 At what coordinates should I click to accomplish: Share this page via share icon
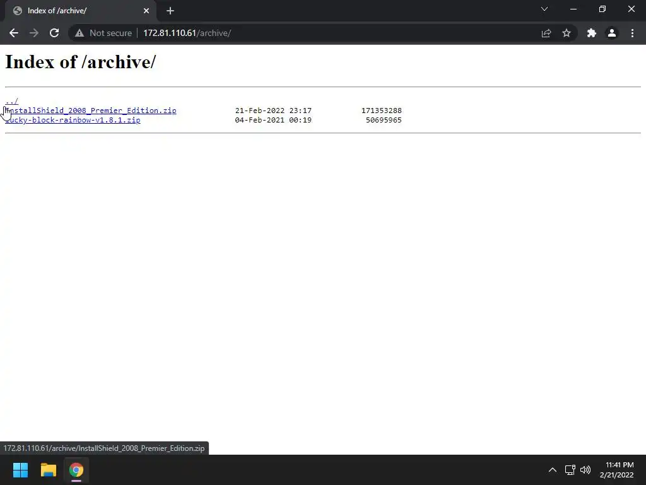(x=546, y=33)
